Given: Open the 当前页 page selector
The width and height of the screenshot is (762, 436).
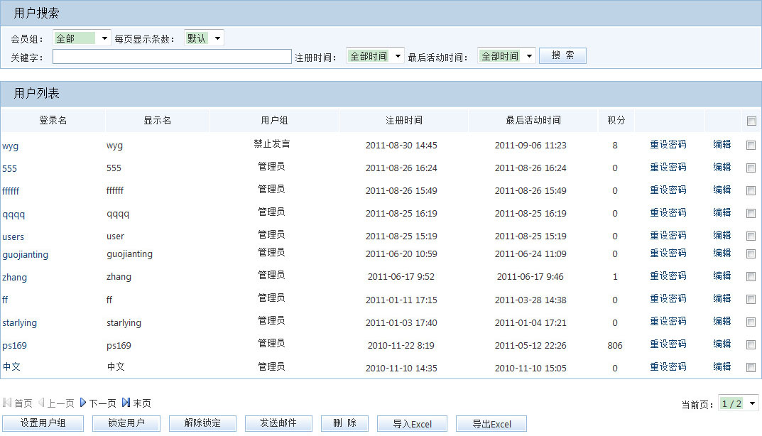Looking at the screenshot, I should [738, 403].
